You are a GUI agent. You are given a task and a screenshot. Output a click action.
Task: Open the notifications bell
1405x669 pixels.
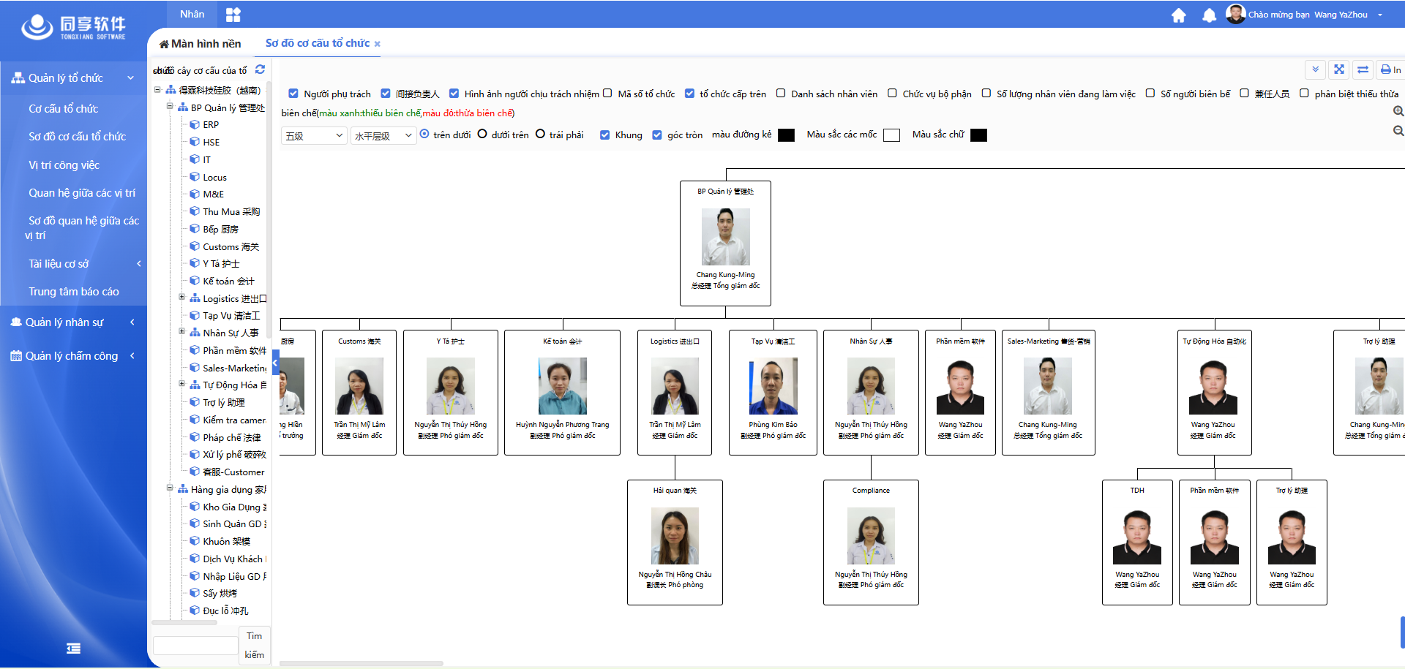pos(1209,15)
